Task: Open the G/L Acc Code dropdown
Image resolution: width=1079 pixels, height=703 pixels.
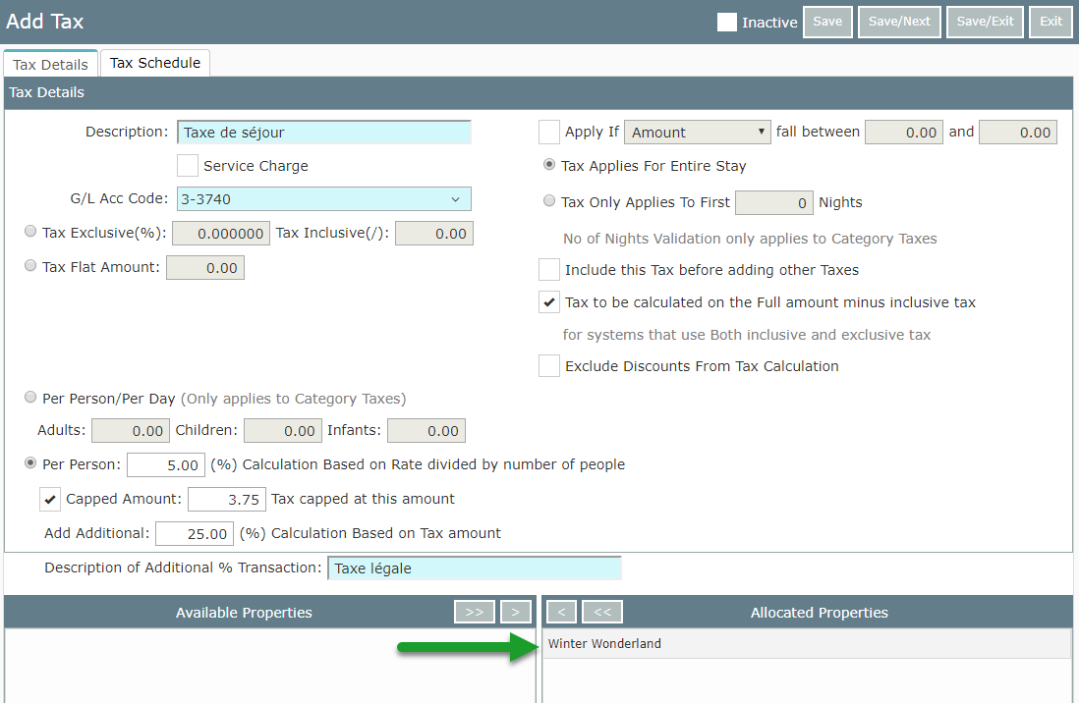Action: tap(324, 199)
